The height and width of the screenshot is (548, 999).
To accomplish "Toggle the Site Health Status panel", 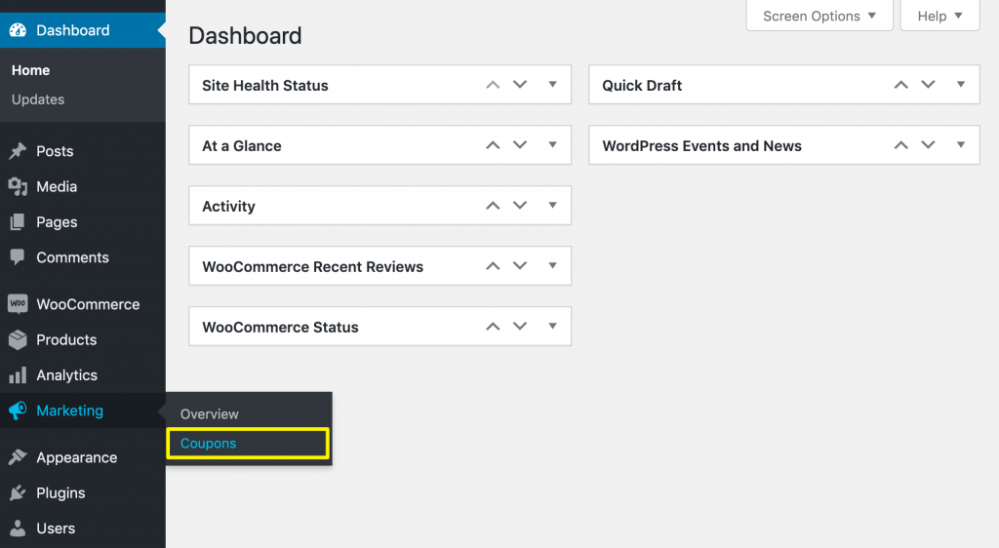I will click(552, 85).
